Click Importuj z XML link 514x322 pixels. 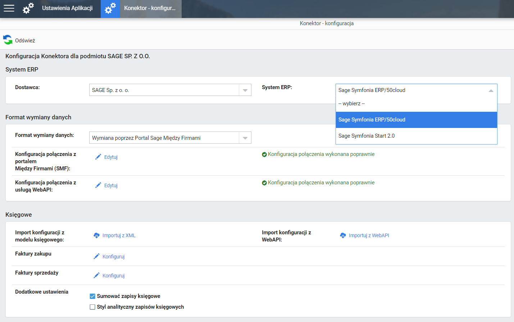pyautogui.click(x=119, y=235)
